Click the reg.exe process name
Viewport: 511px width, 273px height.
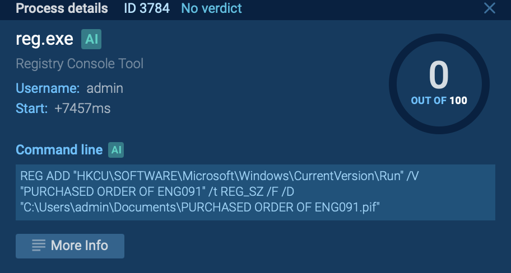click(x=45, y=39)
